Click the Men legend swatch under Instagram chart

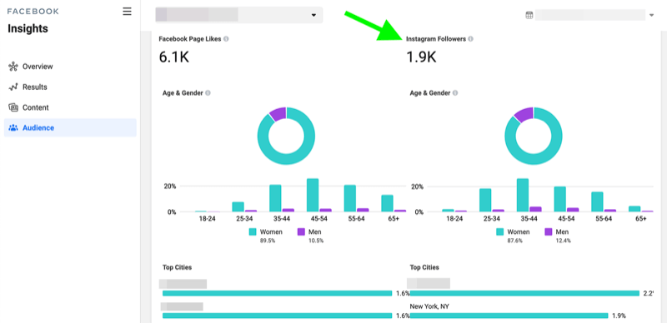pos(549,232)
